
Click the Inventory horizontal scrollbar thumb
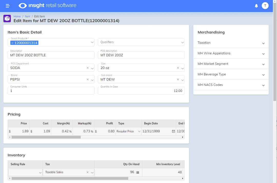pos(70,178)
